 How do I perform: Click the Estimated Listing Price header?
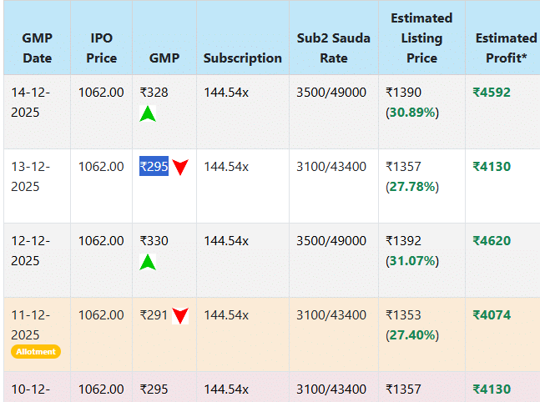(x=421, y=38)
